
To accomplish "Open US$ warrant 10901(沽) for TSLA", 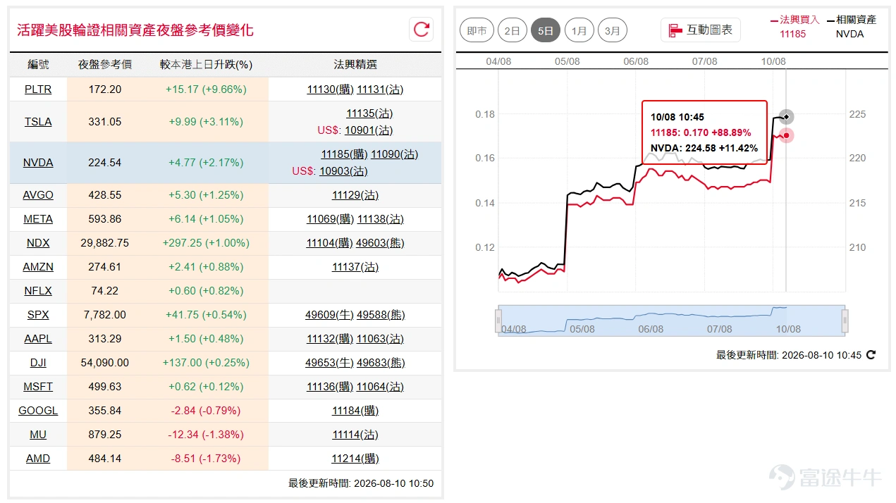I will point(369,130).
